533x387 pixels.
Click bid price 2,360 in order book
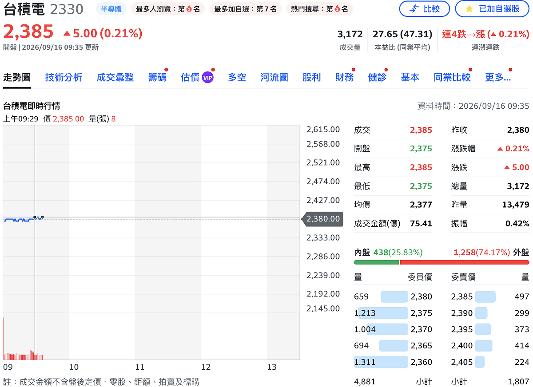pos(421,362)
